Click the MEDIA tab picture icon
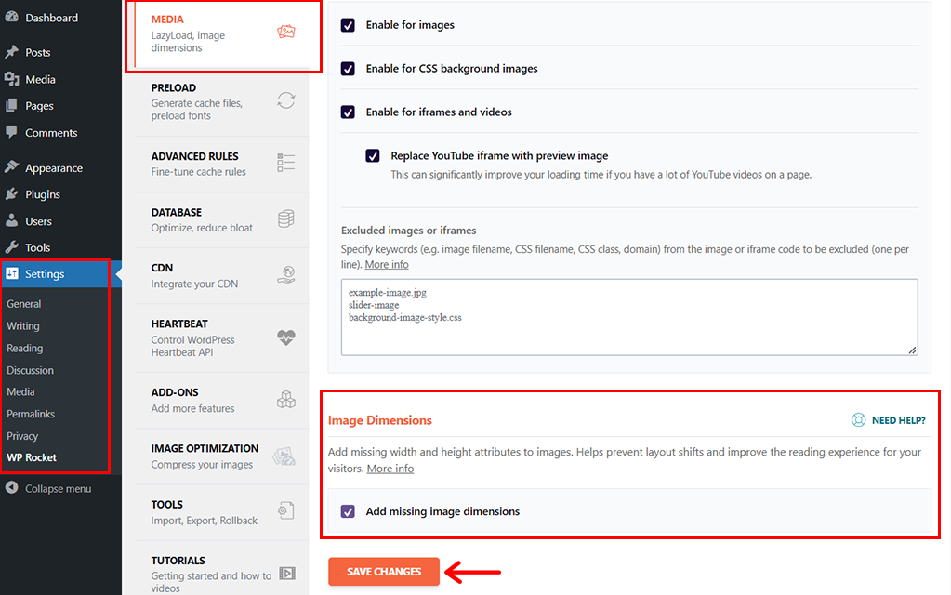Image resolution: width=951 pixels, height=595 pixels. pos(286,32)
